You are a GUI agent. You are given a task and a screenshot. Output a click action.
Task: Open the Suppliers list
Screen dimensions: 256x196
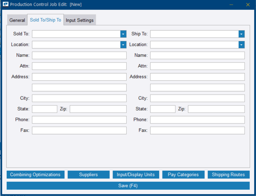(88, 174)
